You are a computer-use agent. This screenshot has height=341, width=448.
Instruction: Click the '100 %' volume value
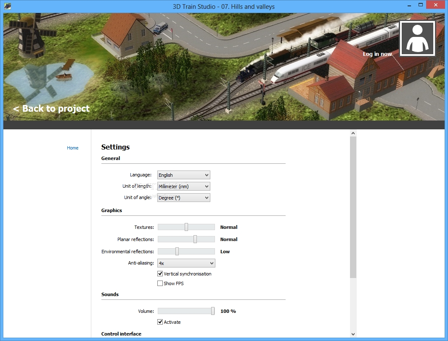click(228, 311)
